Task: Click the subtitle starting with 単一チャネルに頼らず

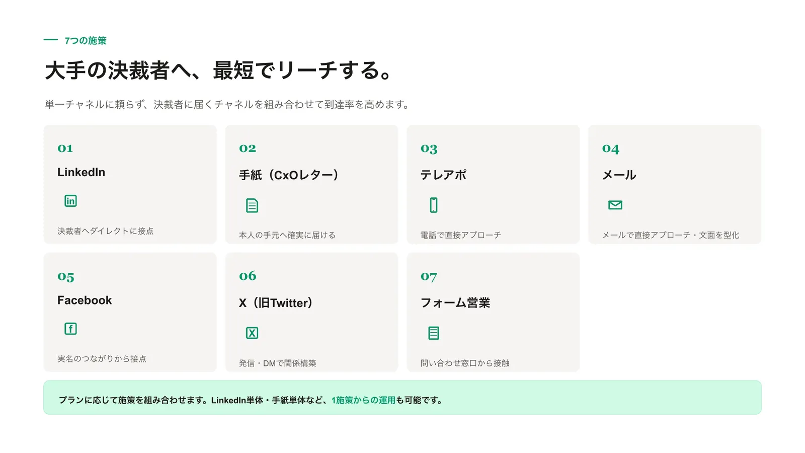Action: (x=228, y=104)
